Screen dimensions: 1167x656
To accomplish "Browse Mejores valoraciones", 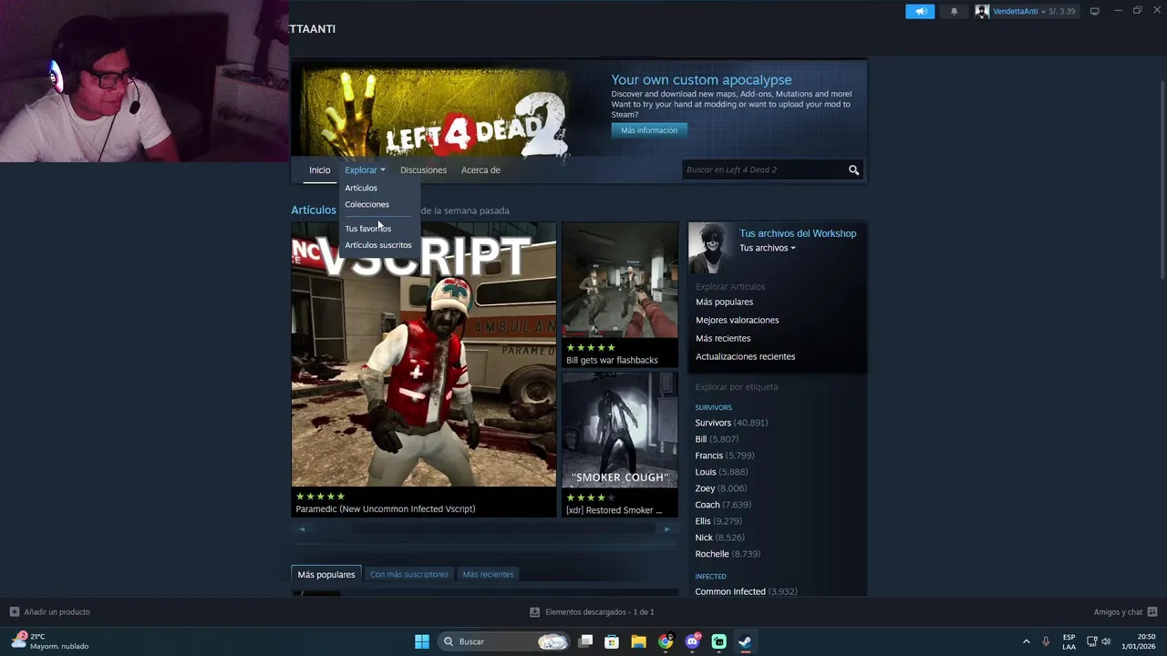I will coord(737,320).
